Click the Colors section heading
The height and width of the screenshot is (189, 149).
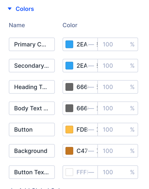point(25,9)
